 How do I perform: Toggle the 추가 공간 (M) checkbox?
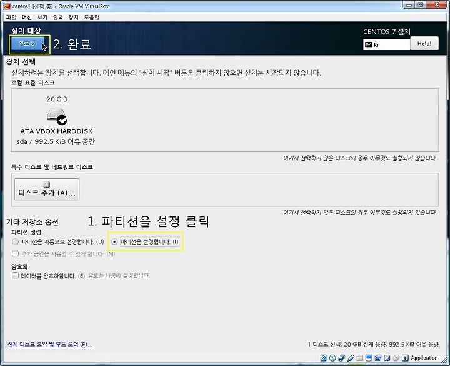15,253
